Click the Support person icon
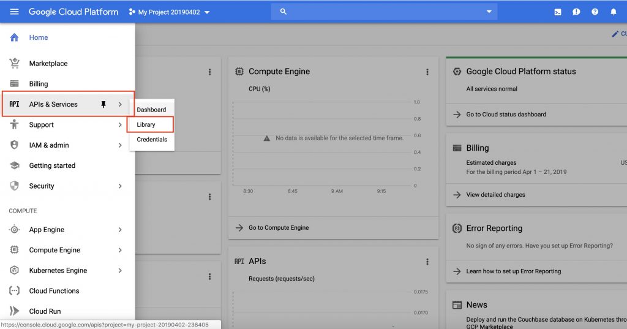Screen dimensions: 627x329 [15, 124]
